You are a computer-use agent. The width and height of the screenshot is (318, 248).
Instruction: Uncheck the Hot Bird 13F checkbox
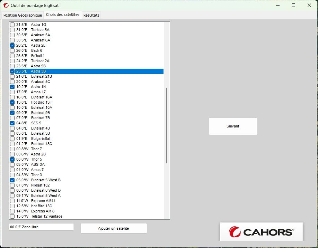pyautogui.click(x=12, y=102)
